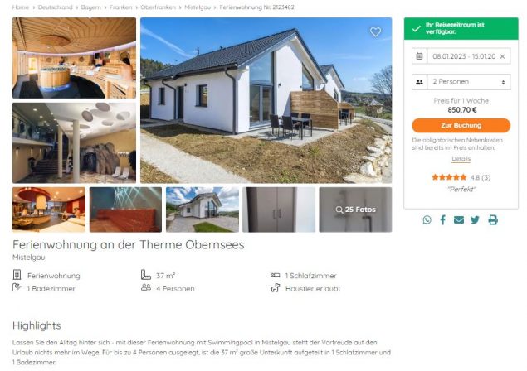
Task: Open the Details price link
Action: click(461, 159)
